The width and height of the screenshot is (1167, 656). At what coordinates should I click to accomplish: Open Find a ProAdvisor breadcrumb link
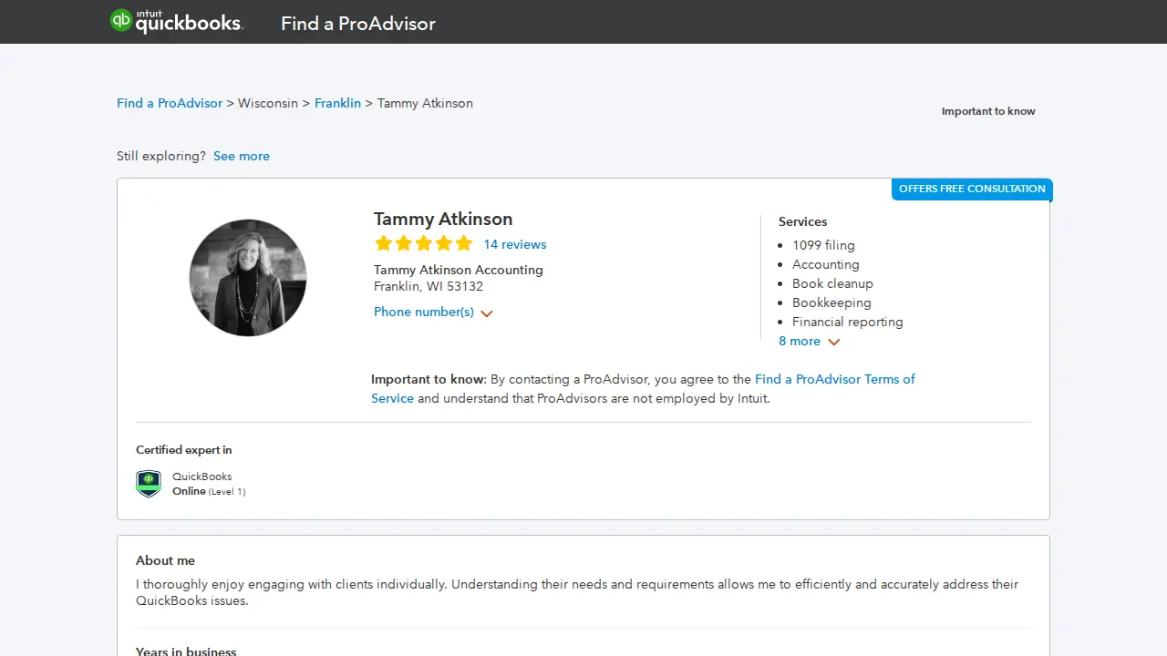[170, 103]
